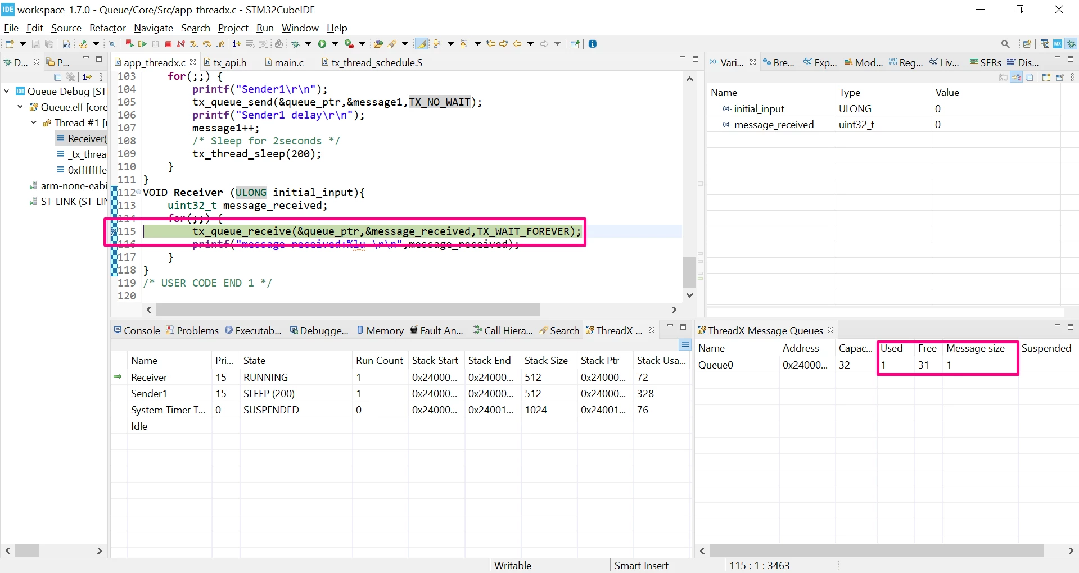Click the Step Into icon

(194, 44)
